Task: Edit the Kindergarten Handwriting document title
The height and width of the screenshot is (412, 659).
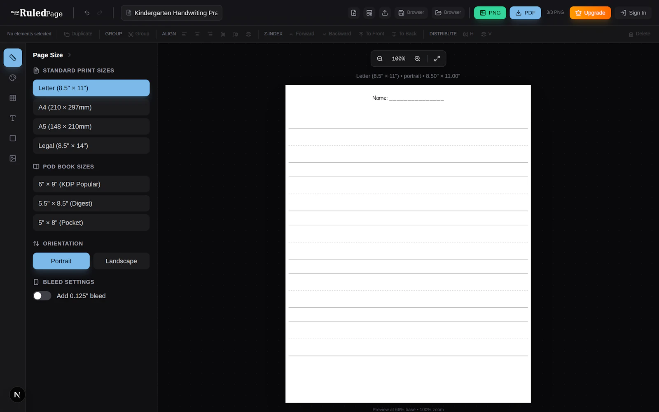Action: coord(172,13)
